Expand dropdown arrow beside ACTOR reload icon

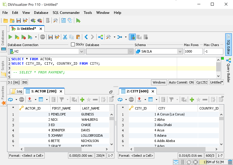click(x=16, y=99)
